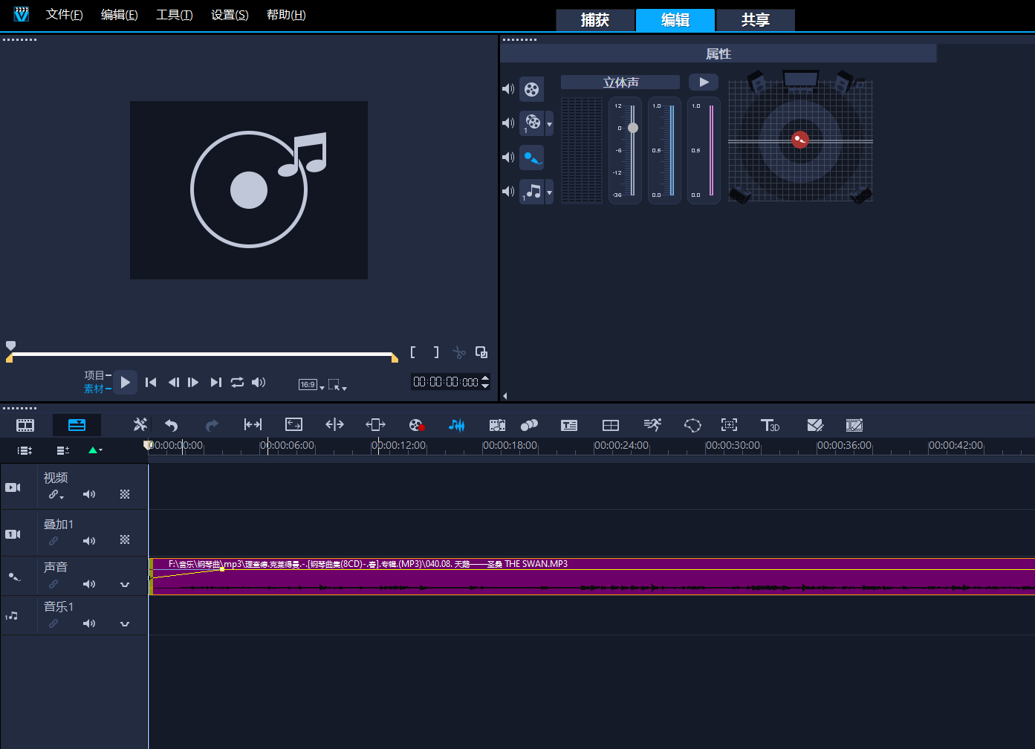
Task: Toggle repeat playback in preview
Action: point(237,382)
